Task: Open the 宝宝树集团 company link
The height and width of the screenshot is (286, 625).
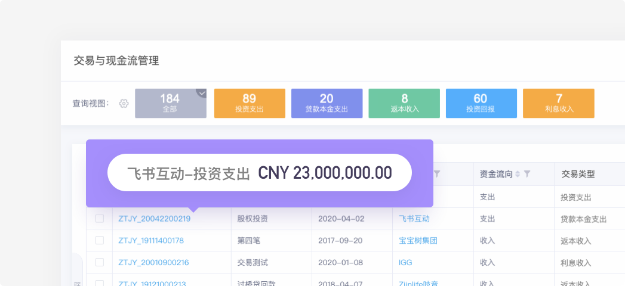Action: [x=418, y=241]
